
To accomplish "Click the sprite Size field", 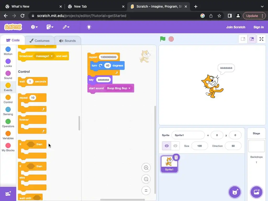I will (199, 146).
